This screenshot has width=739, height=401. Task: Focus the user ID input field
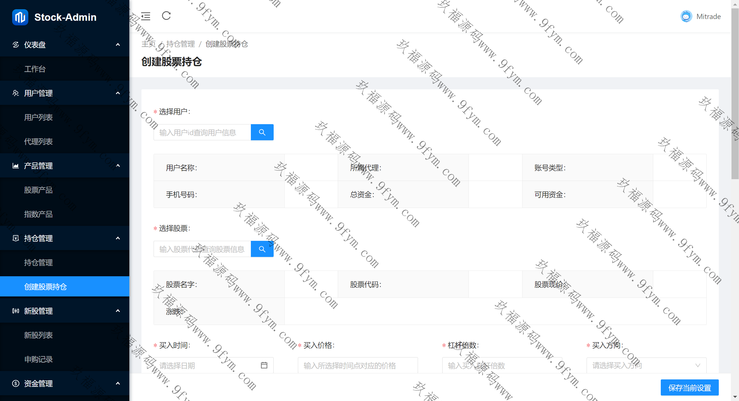[202, 132]
